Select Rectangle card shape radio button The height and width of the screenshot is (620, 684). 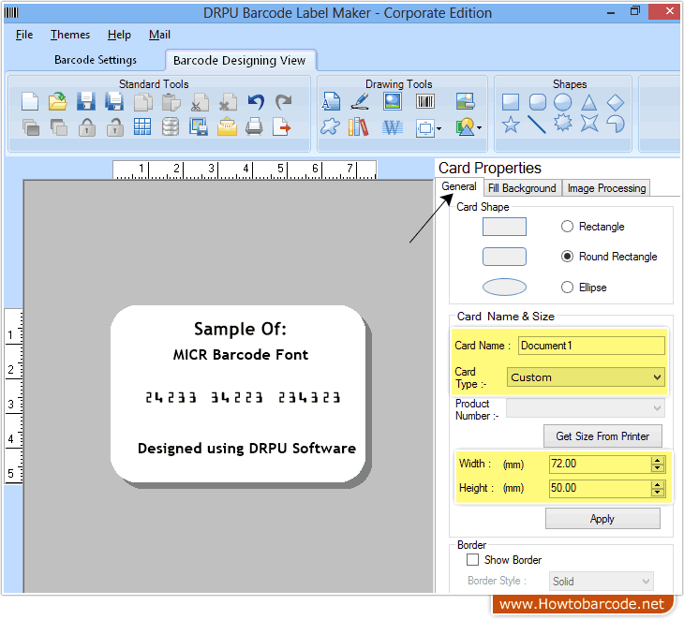click(567, 227)
